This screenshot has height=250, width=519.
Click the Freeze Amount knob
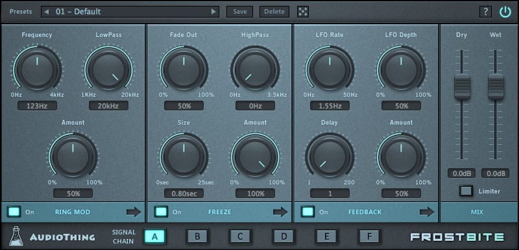click(x=255, y=157)
